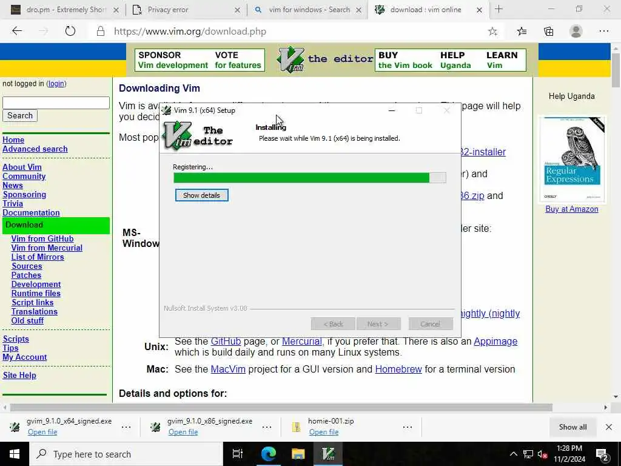Image resolution: width=621 pixels, height=466 pixels.
Task: Open options for gvim_9.1.0_x86_signed.exe download
Action: (267, 427)
